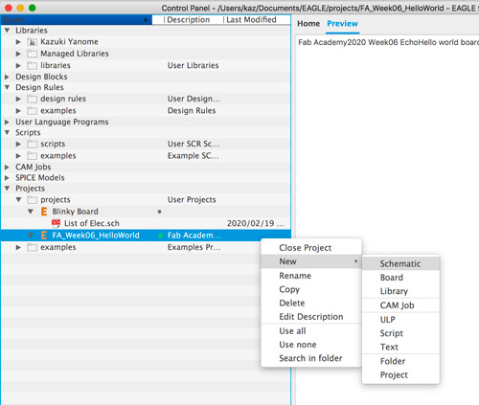Click the User Libraries description text
Screen dimensions: 479x405
(194, 65)
